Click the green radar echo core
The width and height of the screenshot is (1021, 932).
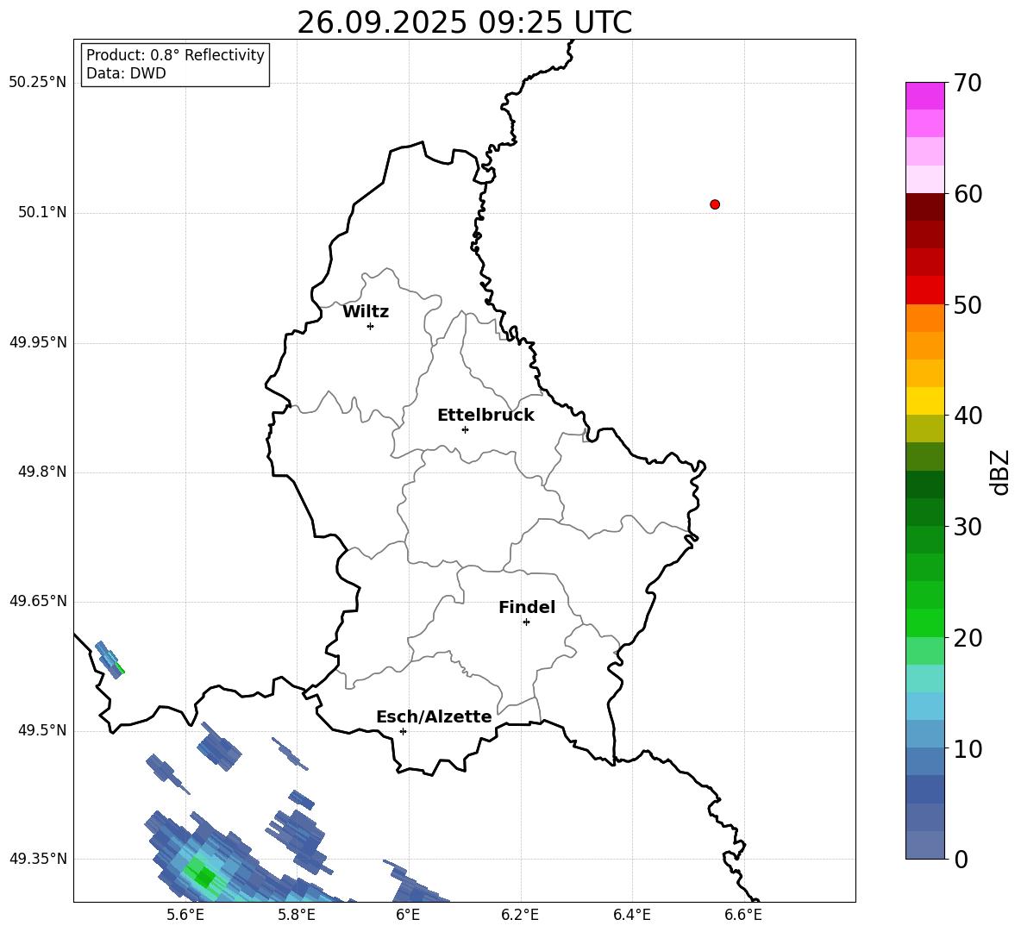(x=204, y=877)
